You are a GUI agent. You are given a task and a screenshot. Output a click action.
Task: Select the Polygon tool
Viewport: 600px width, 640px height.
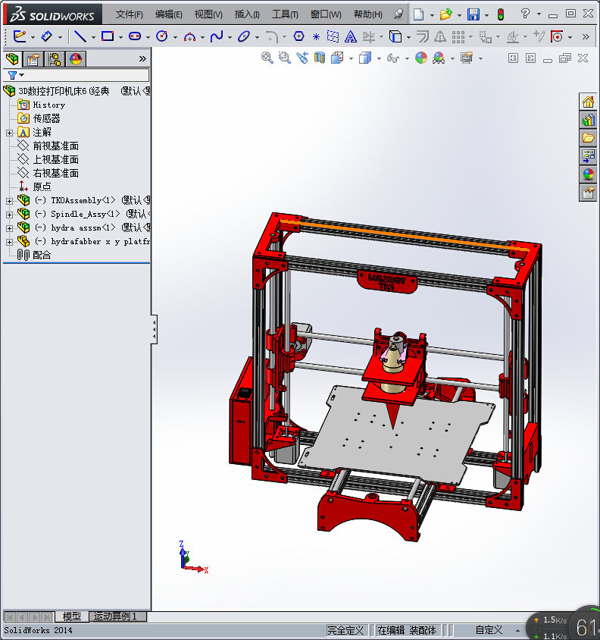tap(299, 36)
